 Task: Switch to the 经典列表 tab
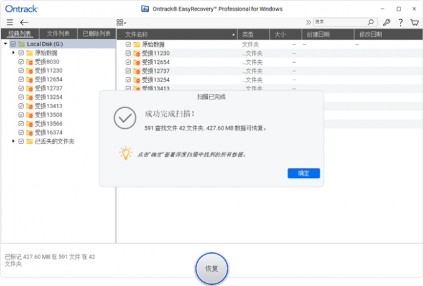pos(20,34)
